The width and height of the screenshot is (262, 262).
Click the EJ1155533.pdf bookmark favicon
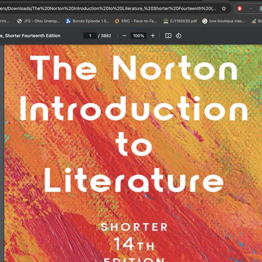166,21
